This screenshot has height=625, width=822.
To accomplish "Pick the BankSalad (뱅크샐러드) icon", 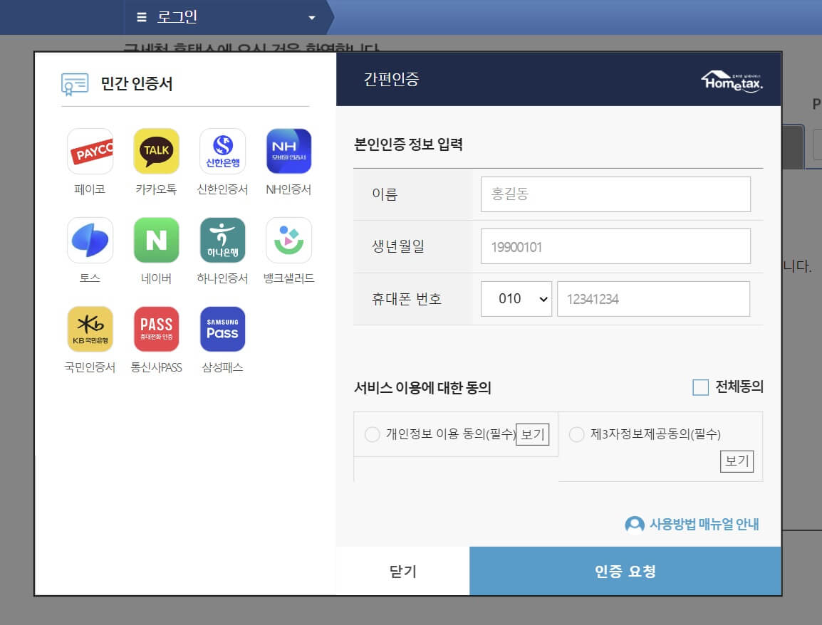I will [x=288, y=240].
